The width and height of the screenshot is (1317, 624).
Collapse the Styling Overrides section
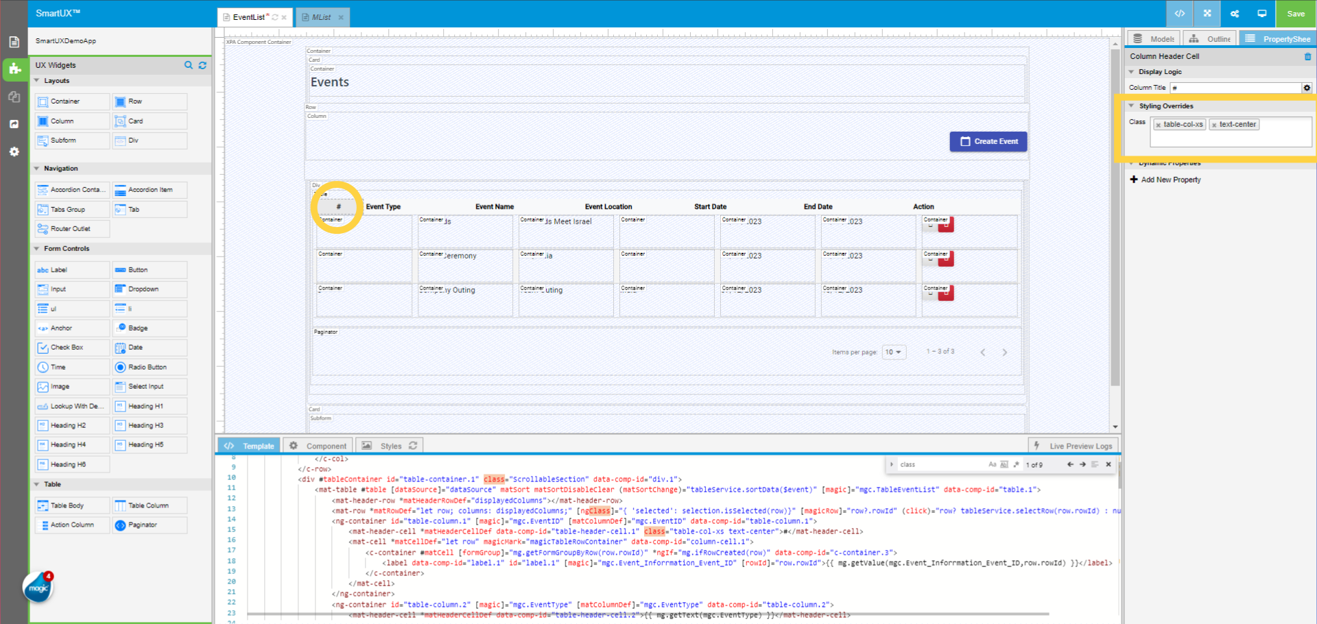[x=1132, y=106]
